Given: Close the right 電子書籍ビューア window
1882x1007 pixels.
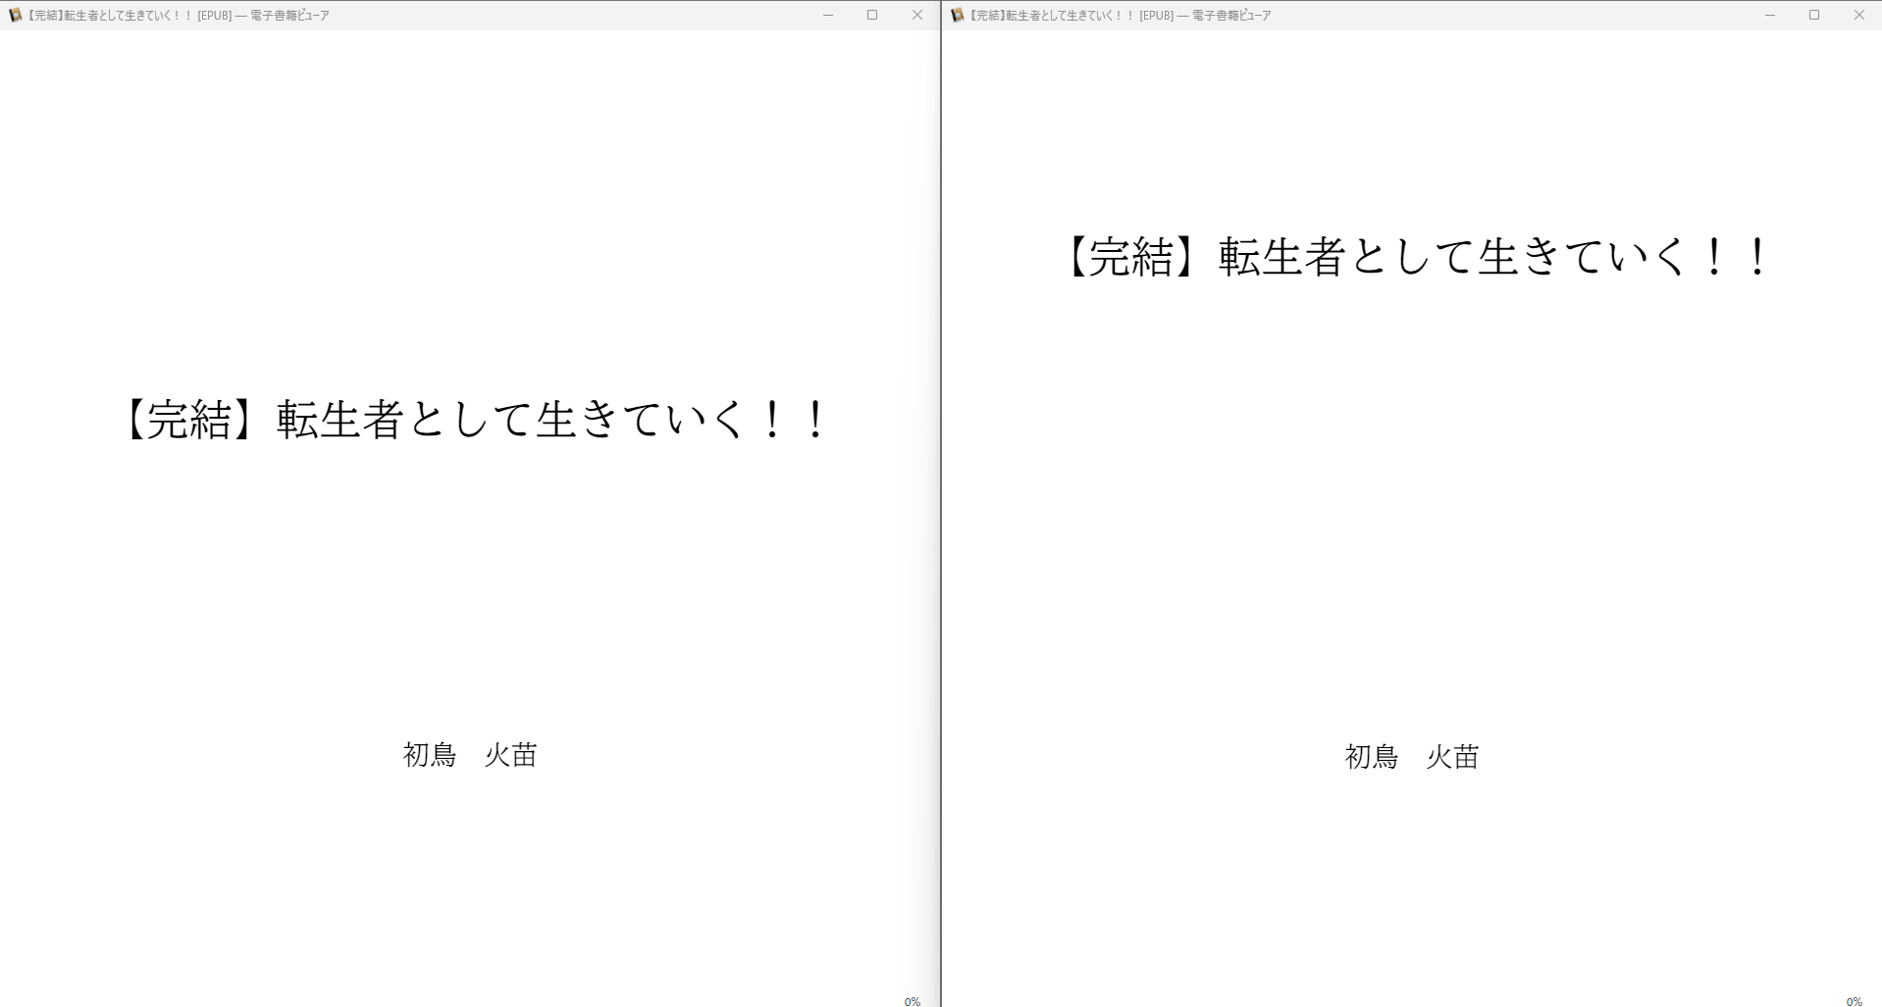Looking at the screenshot, I should [x=1858, y=15].
